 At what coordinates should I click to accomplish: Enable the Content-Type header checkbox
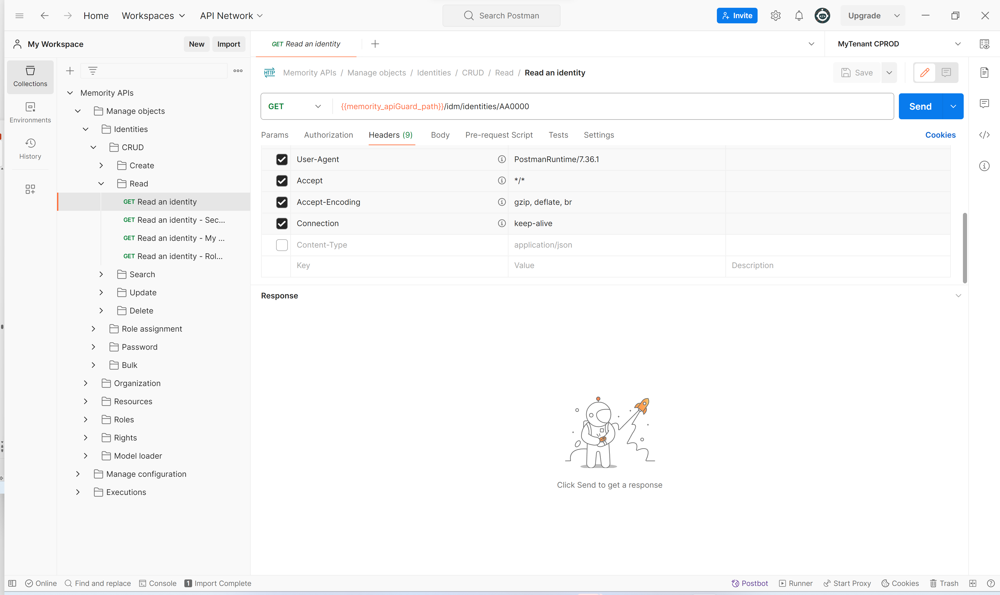pos(282,244)
